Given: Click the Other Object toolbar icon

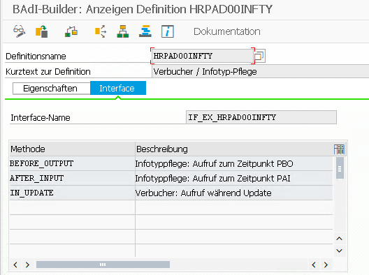Looking at the screenshot, I should 42,31.
